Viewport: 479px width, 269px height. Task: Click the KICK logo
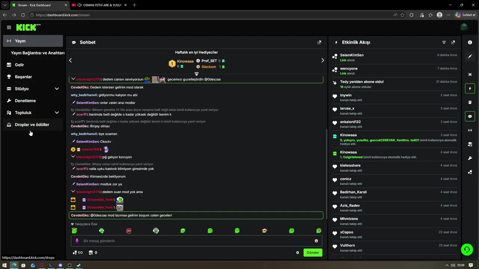coord(28,27)
